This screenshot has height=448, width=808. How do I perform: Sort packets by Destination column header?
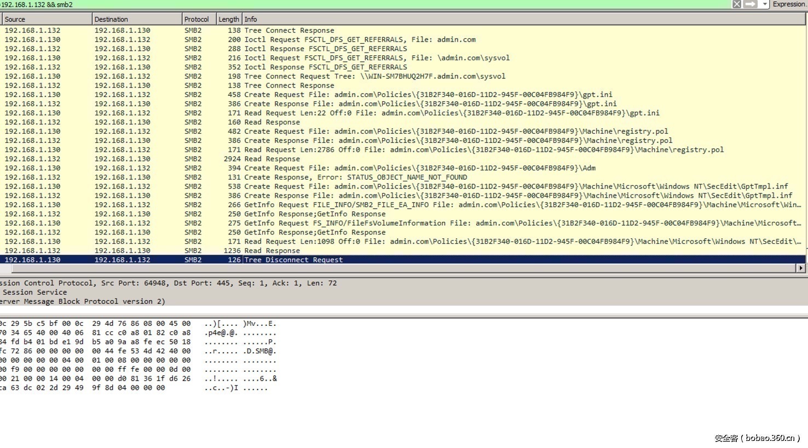click(x=136, y=19)
